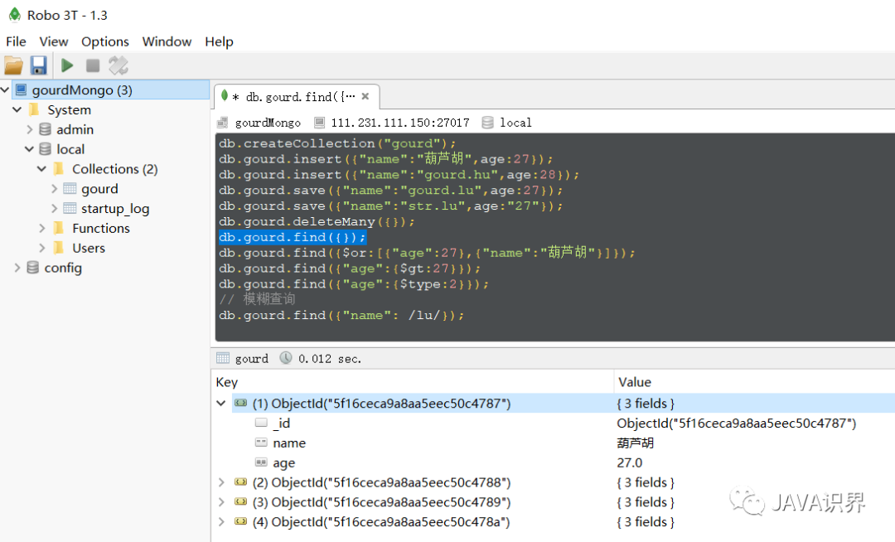The image size is (895, 542).
Task: Collapse the first ObjectId result row
Action: [x=221, y=404]
